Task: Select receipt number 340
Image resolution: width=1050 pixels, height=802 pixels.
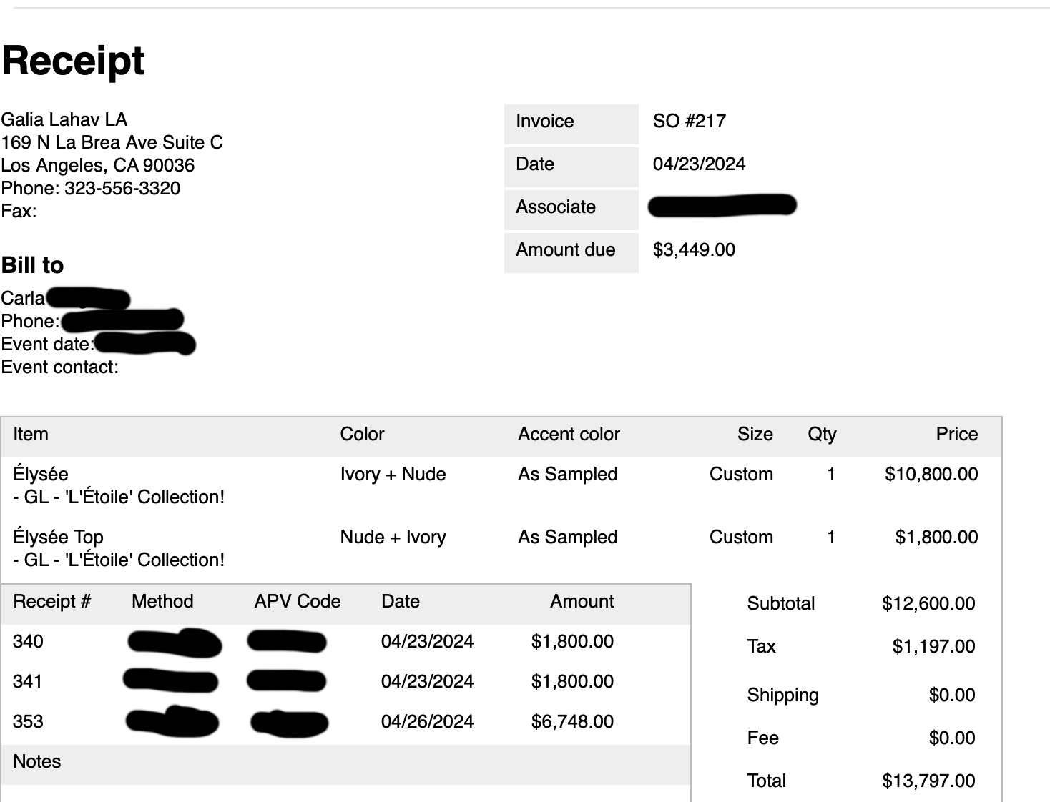Action: [x=28, y=641]
